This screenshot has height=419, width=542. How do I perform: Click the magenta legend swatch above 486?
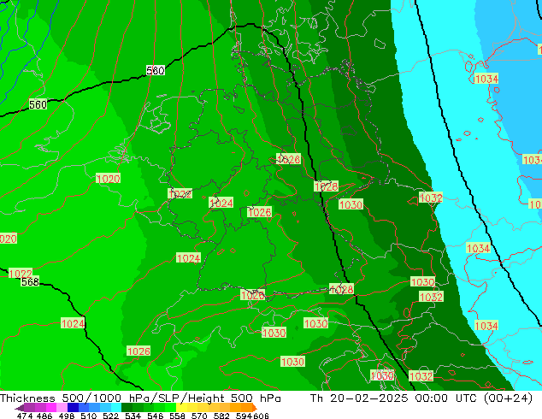(x=51, y=408)
